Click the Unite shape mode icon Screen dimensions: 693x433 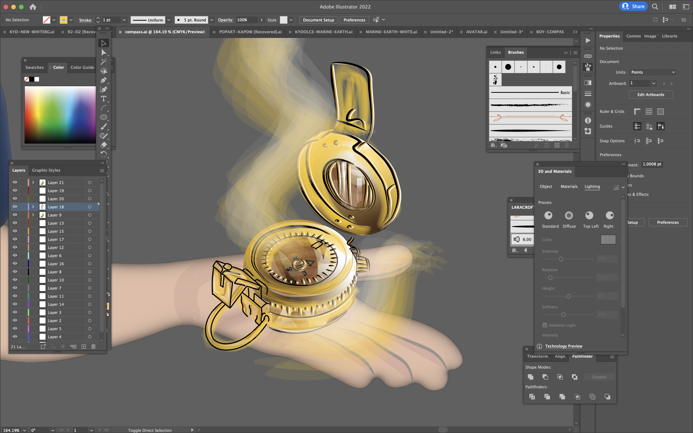pyautogui.click(x=530, y=377)
